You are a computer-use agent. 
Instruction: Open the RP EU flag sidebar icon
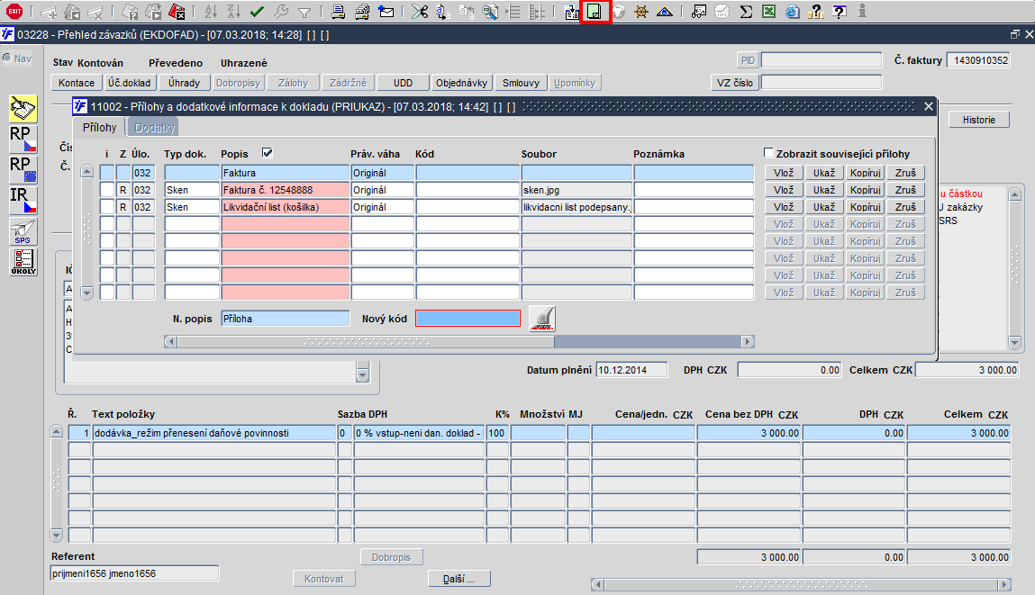[x=23, y=169]
